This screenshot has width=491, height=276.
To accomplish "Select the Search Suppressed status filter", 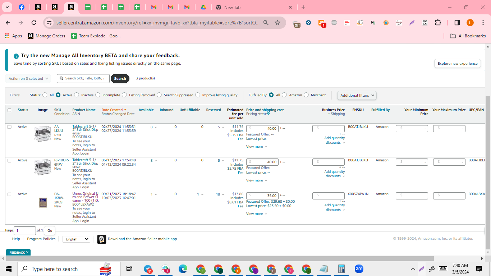I will tap(159, 95).
